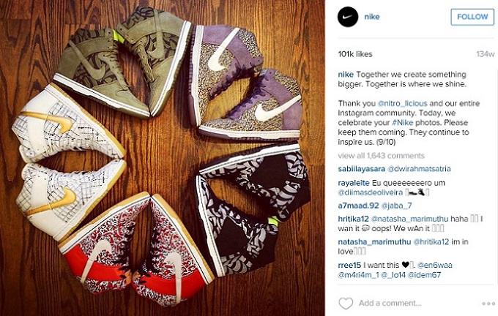The image size is (498, 316).
Task: Visit rayaleite's profile
Action: (354, 183)
